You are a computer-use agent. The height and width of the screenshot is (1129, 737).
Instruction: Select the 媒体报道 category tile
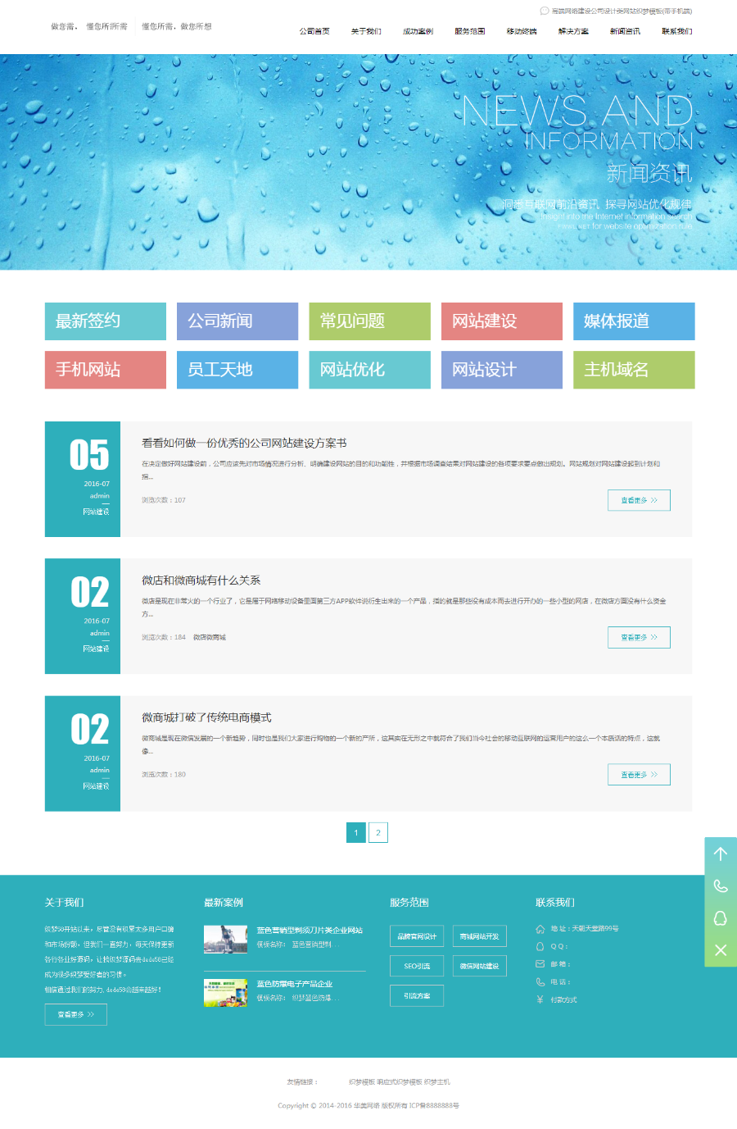[x=634, y=321]
